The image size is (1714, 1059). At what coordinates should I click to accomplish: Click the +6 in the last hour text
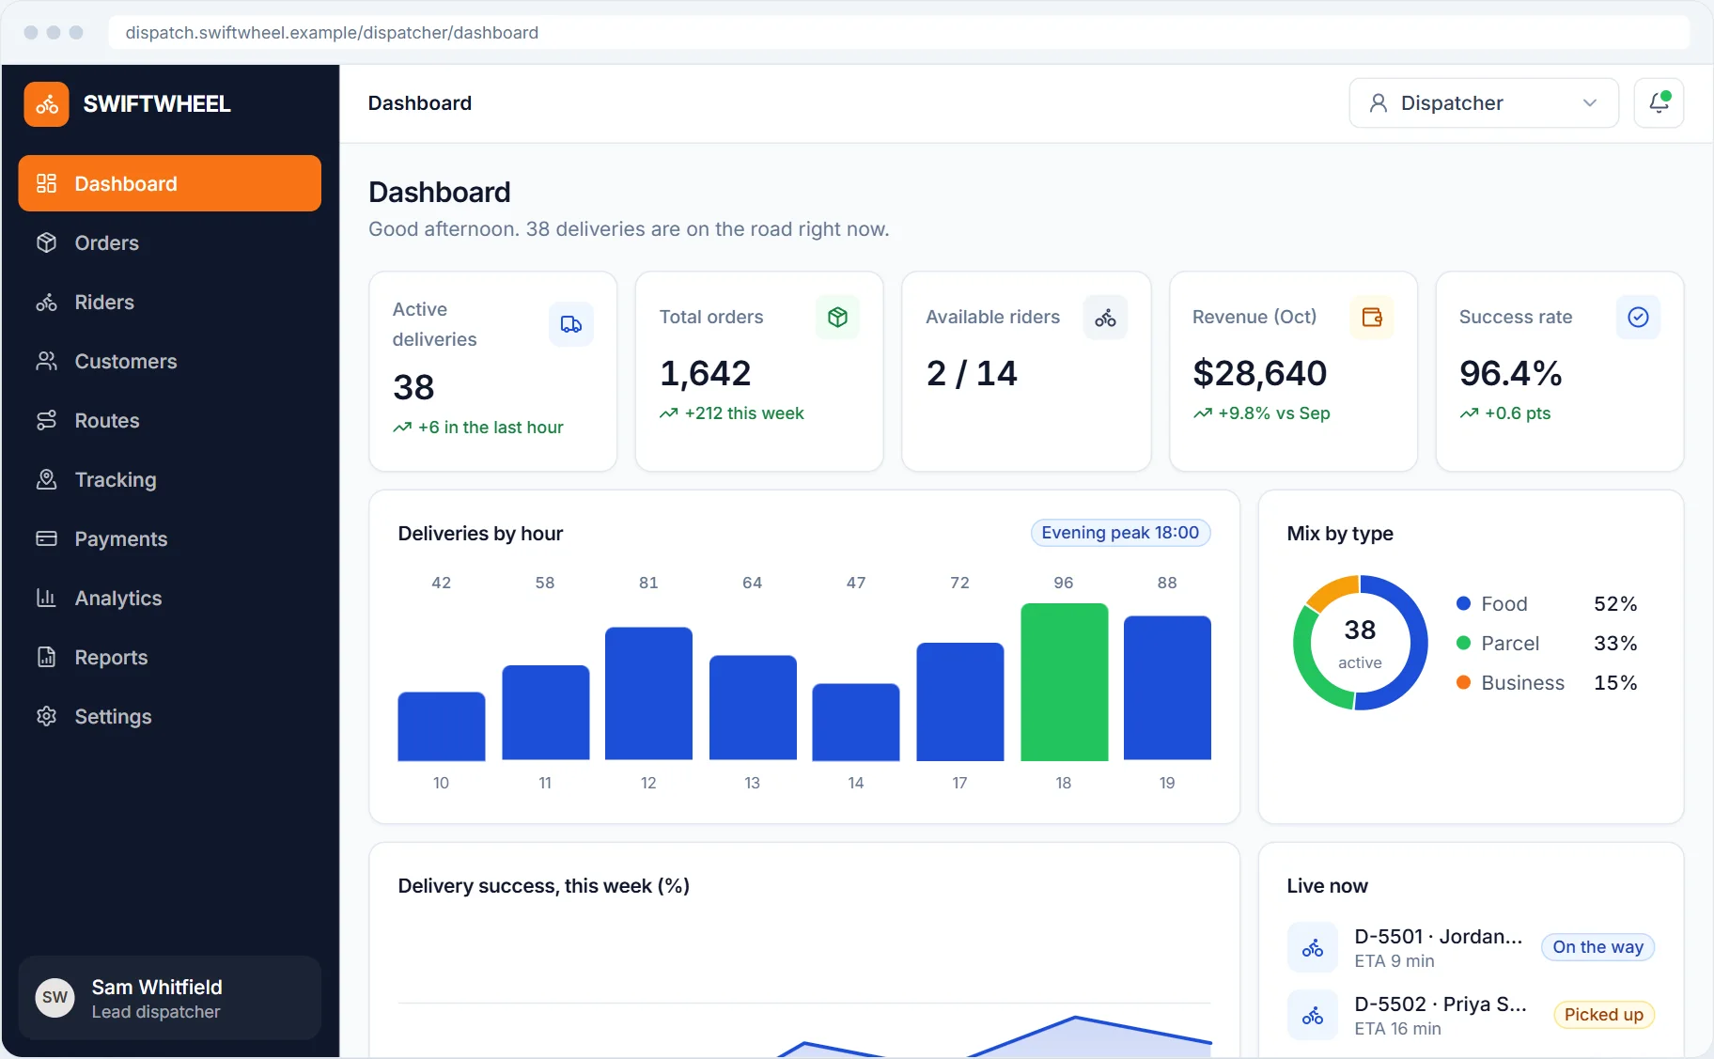491,428
